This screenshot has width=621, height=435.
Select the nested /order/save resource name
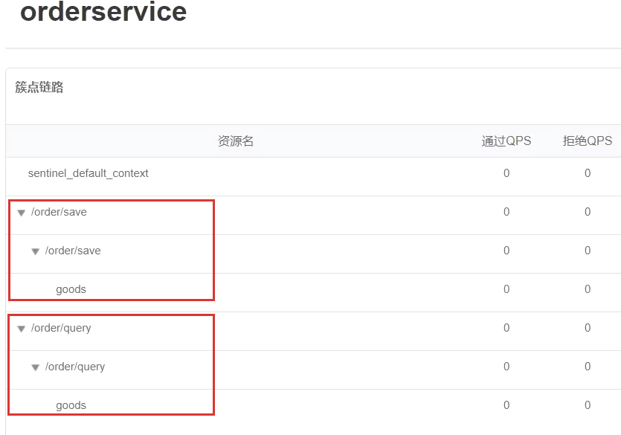pyautogui.click(x=73, y=251)
